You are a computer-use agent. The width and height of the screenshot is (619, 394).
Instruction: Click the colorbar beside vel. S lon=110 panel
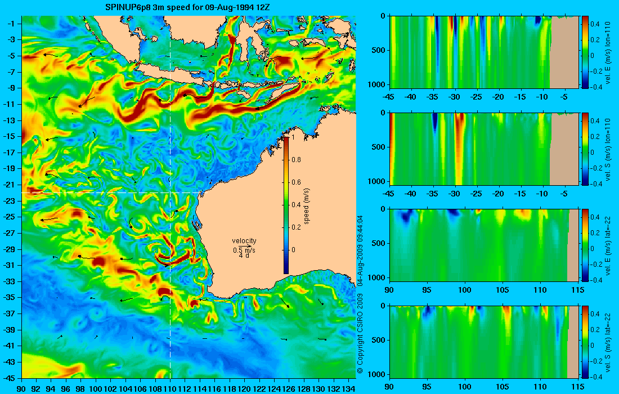pyautogui.click(x=585, y=149)
